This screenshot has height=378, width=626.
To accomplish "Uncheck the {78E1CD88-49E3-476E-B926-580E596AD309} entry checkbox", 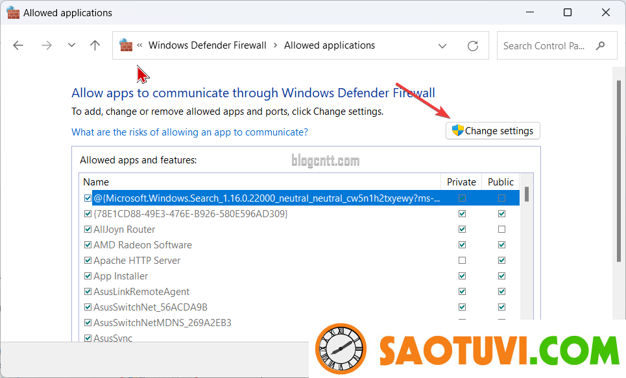I will (x=88, y=213).
